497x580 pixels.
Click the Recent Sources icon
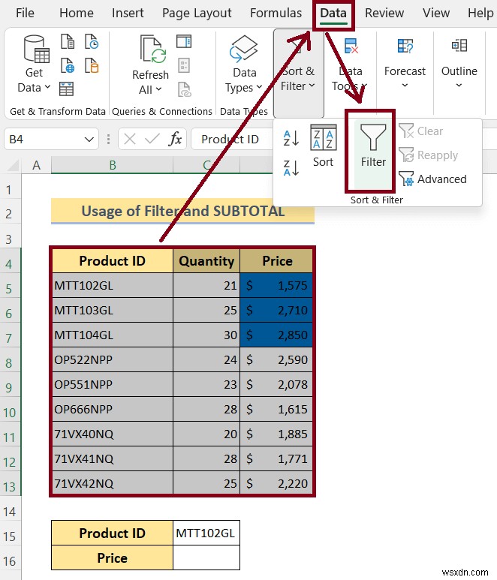point(92,41)
